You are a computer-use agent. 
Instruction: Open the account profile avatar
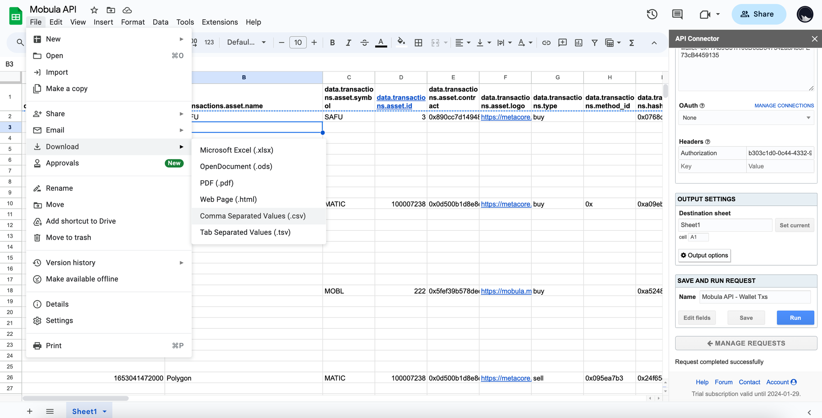pos(805,14)
